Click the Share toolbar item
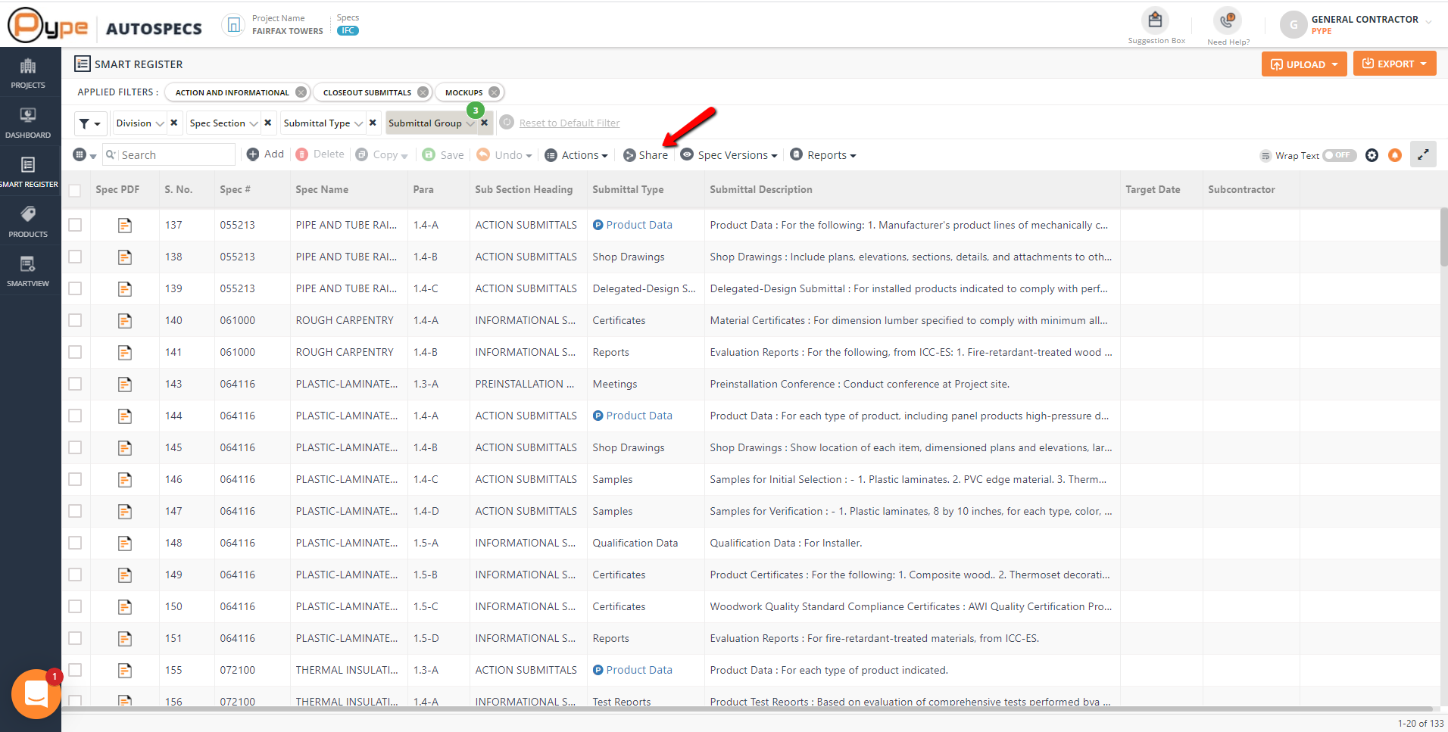The height and width of the screenshot is (732, 1448). coord(645,155)
